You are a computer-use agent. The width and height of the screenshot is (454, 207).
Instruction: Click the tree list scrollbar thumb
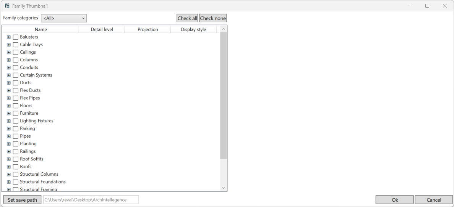point(223,96)
